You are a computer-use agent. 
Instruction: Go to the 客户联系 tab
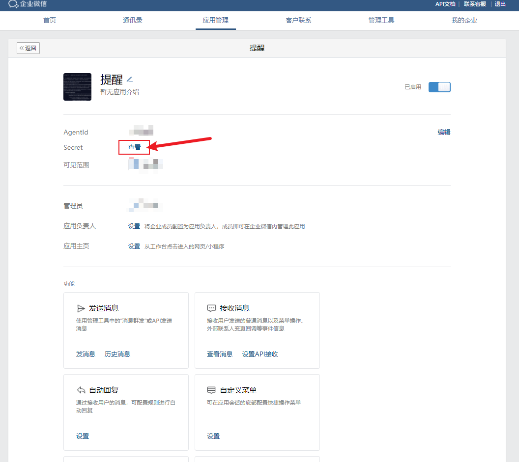pos(298,21)
